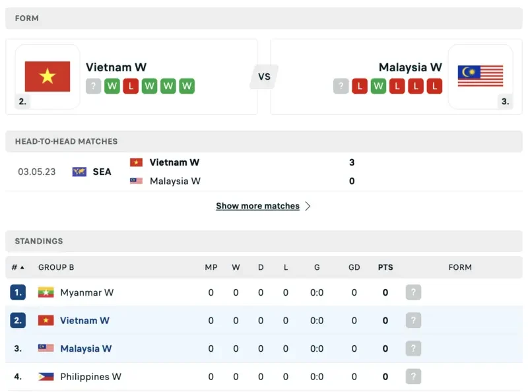Open the Vietnam W team link in standings
Viewport: 528px width, 392px height.
(84, 320)
